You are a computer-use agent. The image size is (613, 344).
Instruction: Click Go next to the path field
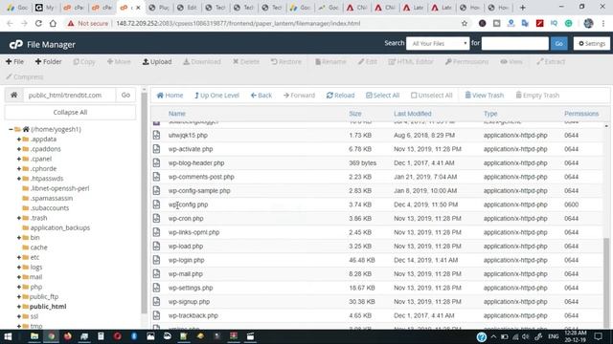pyautogui.click(x=125, y=95)
